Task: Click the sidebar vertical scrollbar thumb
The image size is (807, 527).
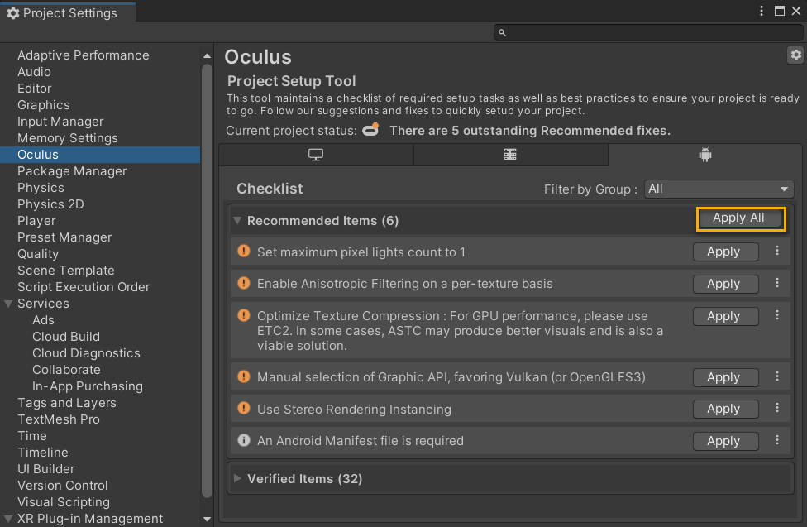Action: pyautogui.click(x=207, y=280)
